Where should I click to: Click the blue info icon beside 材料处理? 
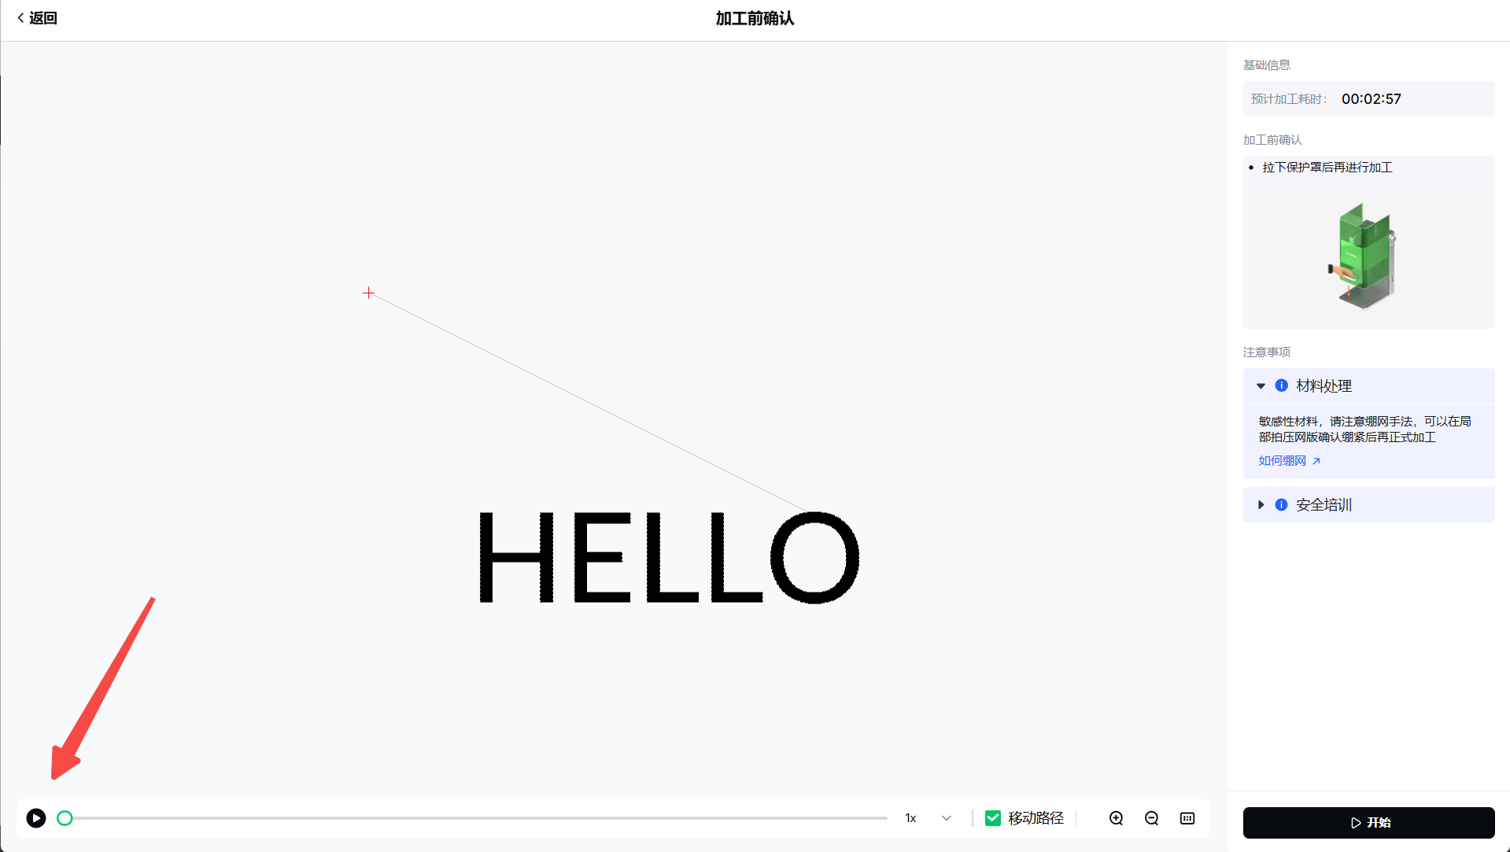[x=1281, y=385]
